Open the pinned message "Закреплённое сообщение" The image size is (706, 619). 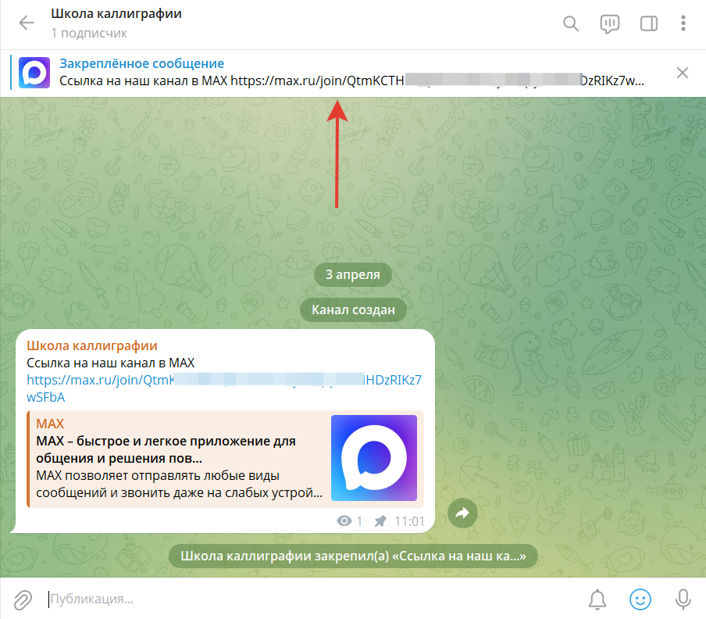click(x=142, y=64)
